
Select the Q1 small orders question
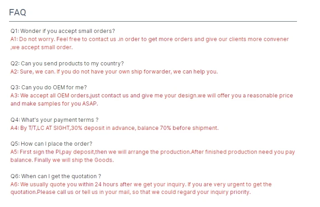63,31
